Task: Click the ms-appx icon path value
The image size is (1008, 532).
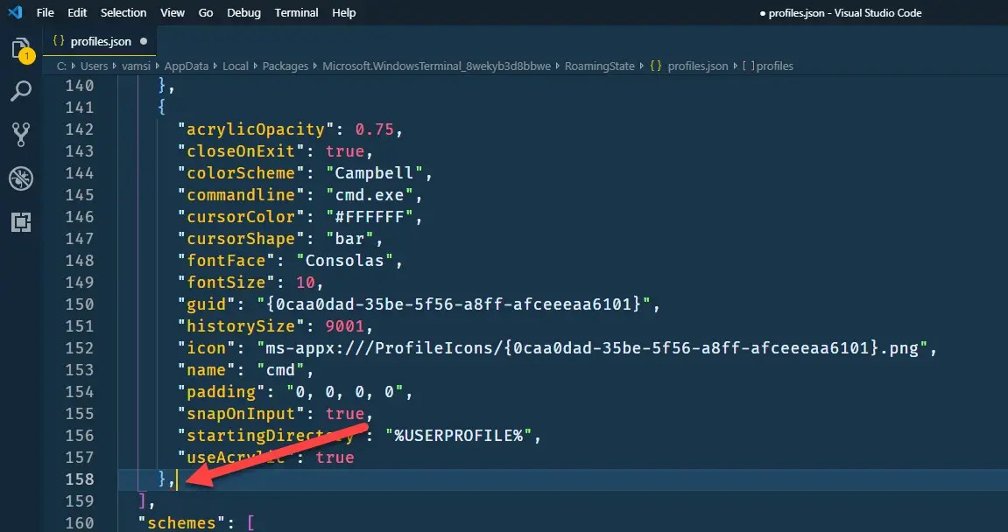Action: [592, 347]
